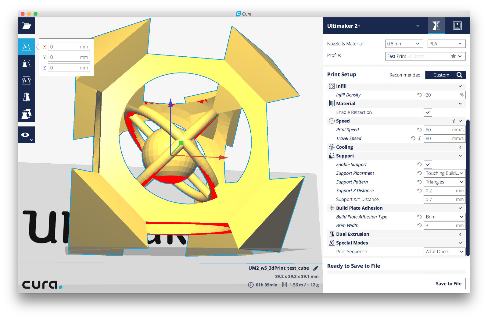Open the view mode eye menu

point(26,135)
